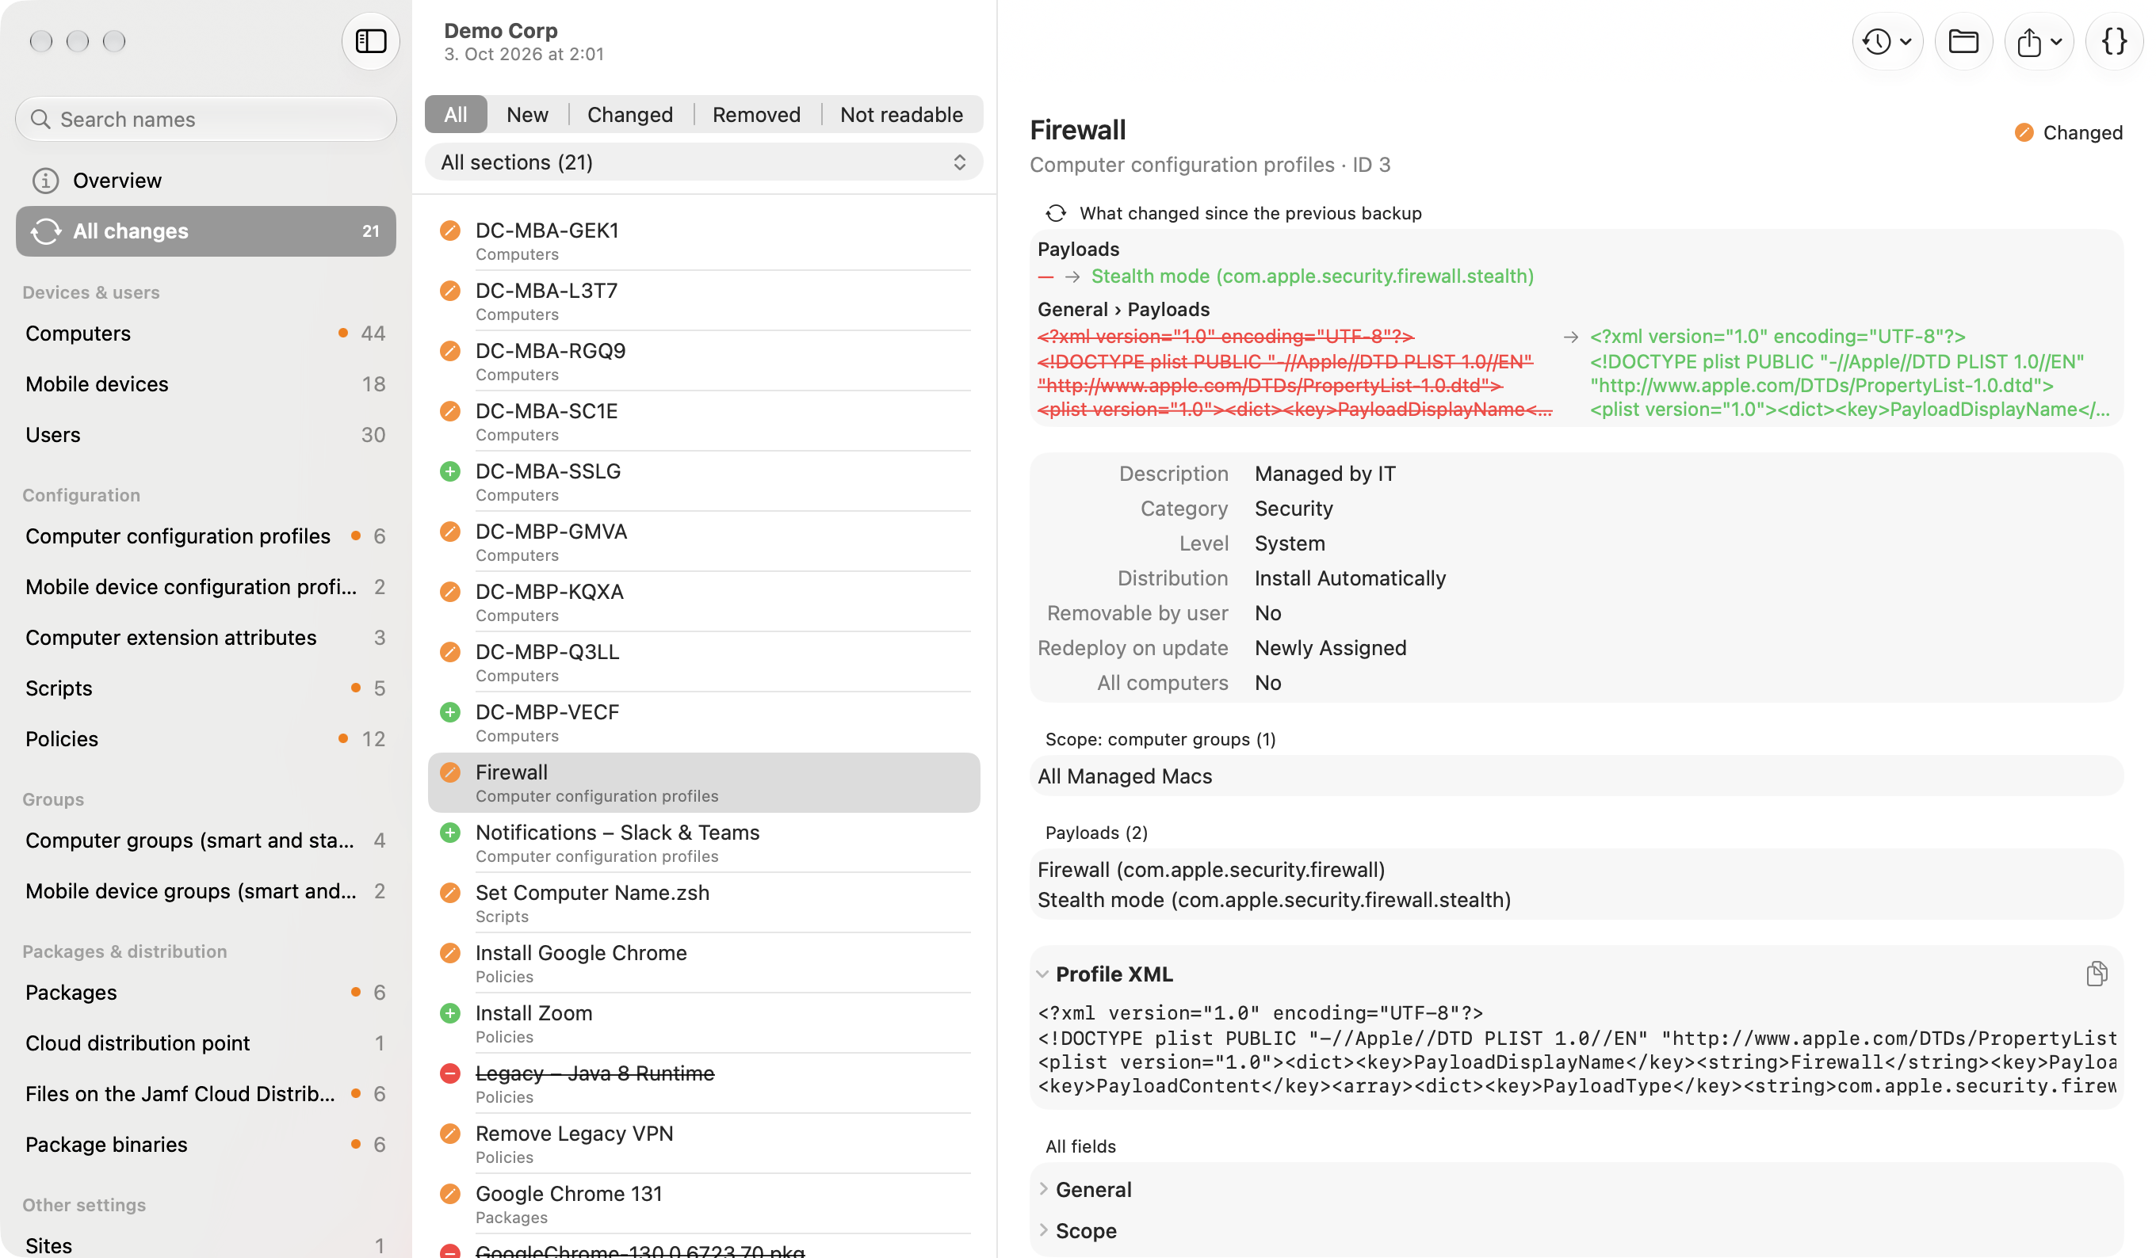The height and width of the screenshot is (1258, 2156).
Task: Switch to the Not readable tab
Action: click(901, 115)
